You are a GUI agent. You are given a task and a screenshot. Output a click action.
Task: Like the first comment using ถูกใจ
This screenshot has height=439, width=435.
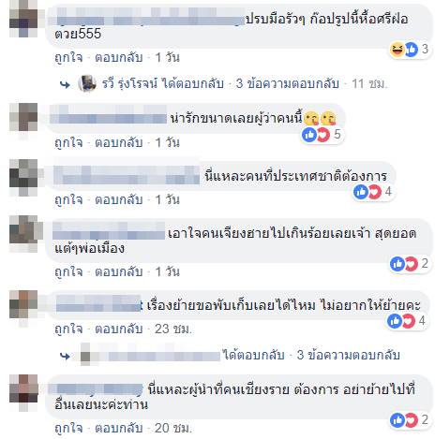pos(68,58)
